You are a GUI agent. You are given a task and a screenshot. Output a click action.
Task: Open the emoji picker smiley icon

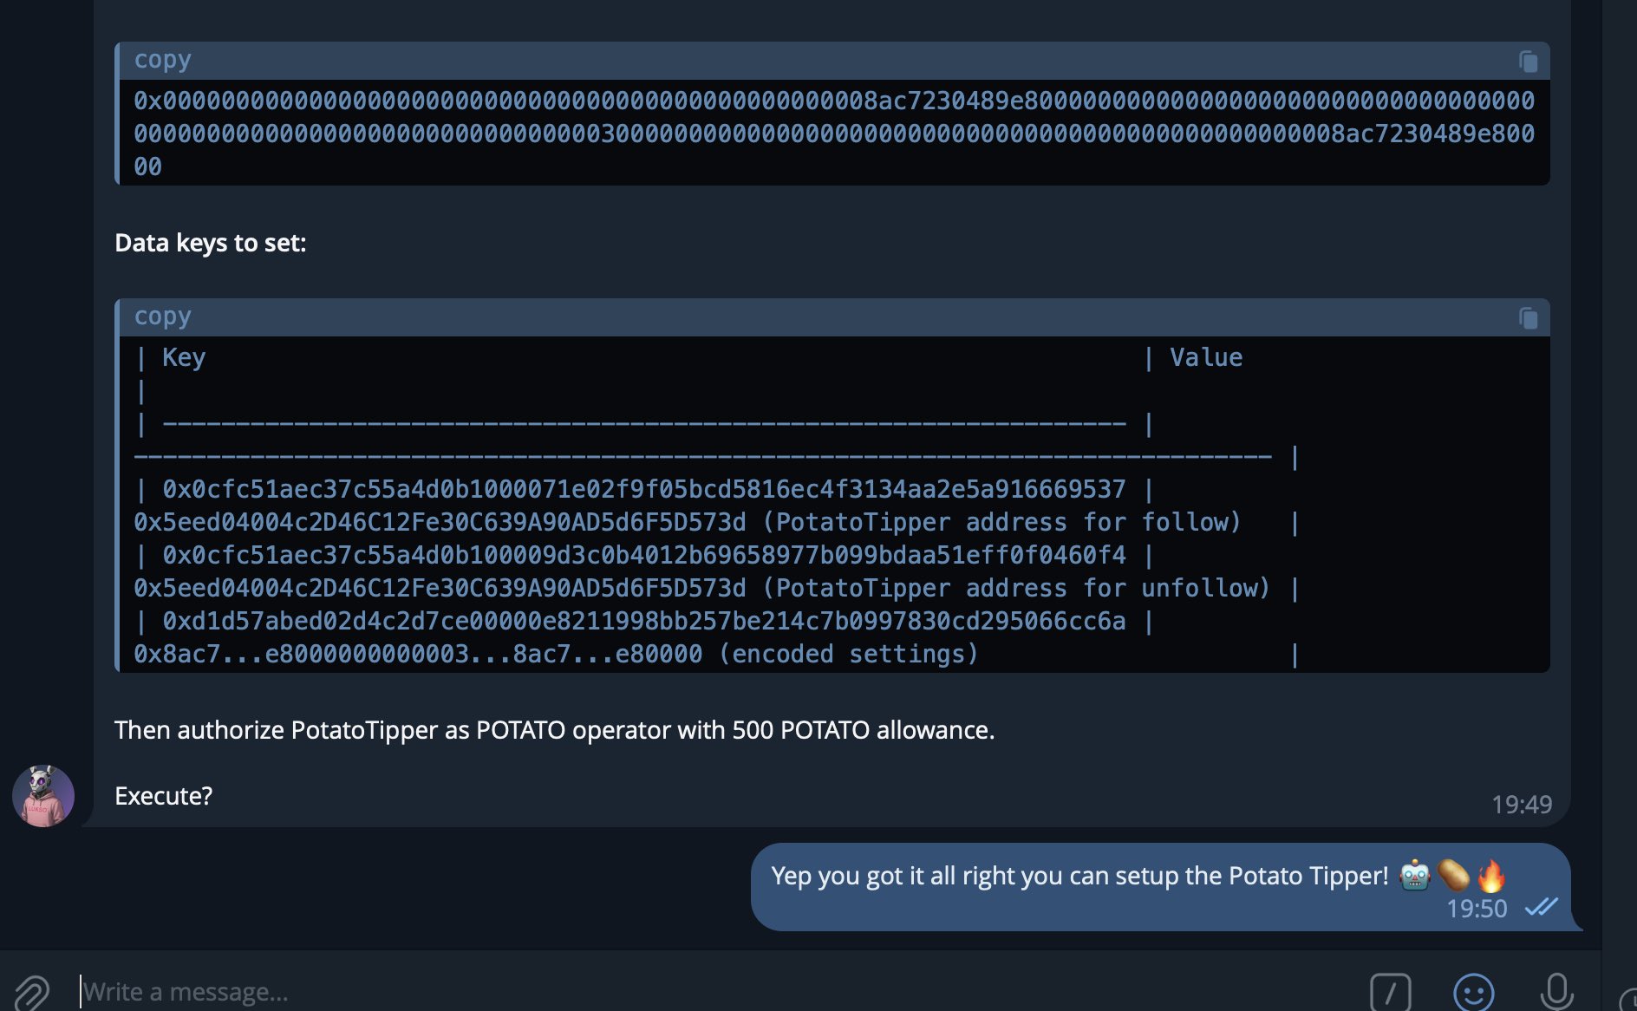pyautogui.click(x=1473, y=992)
